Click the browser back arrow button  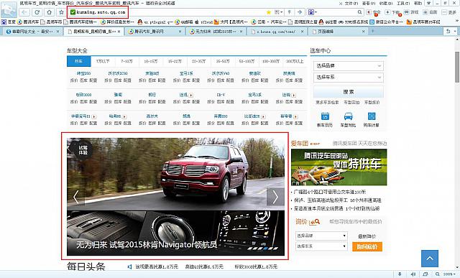point(24,12)
